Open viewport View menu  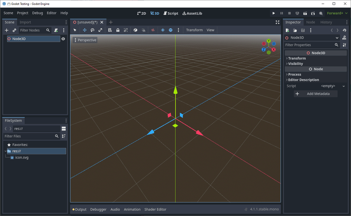click(x=210, y=30)
